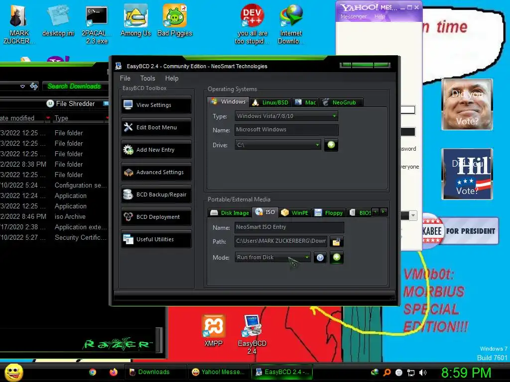
Task: Open the Help menu in EasyBCD
Action: click(x=172, y=78)
